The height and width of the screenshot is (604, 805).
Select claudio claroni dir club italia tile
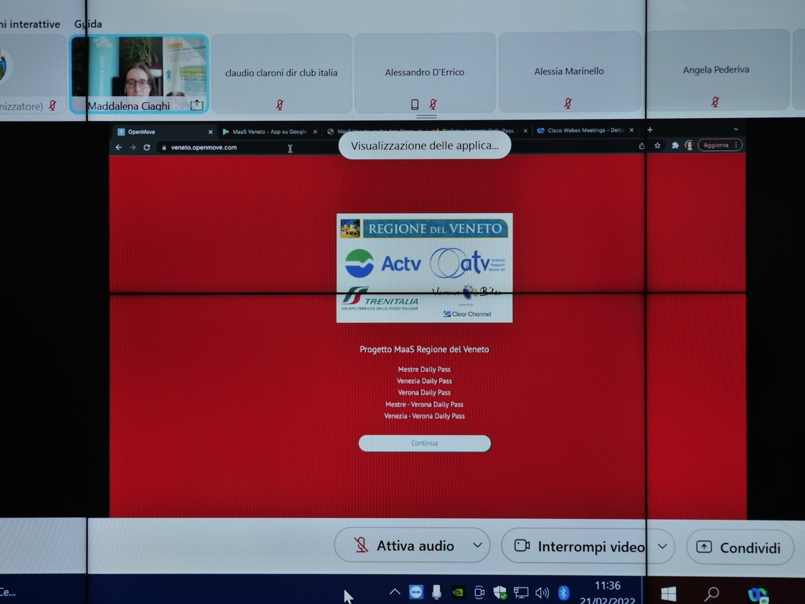(x=281, y=73)
